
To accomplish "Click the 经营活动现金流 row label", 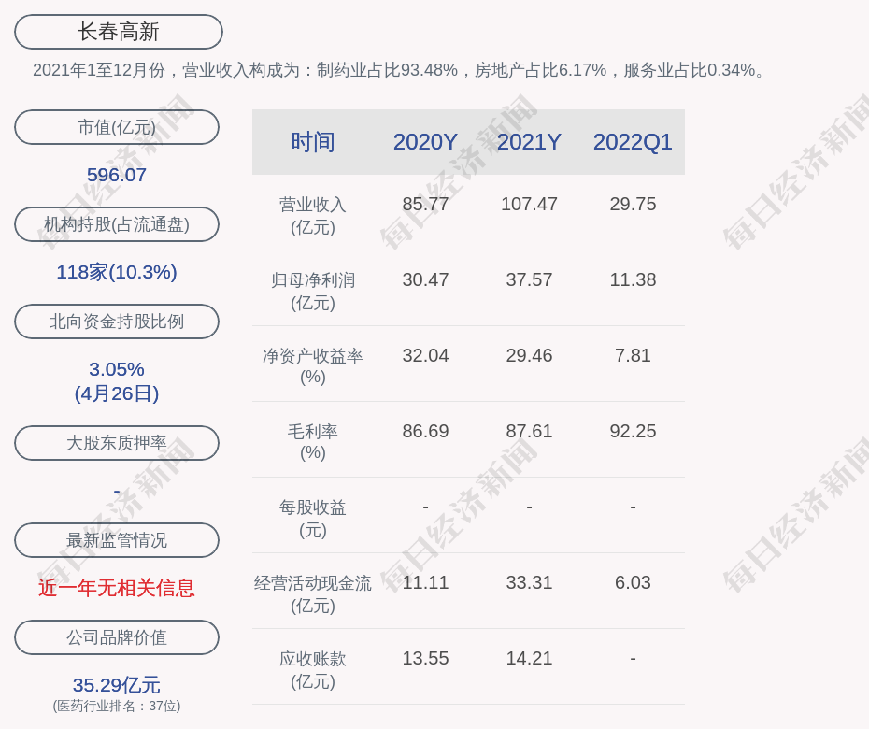I will (x=312, y=593).
